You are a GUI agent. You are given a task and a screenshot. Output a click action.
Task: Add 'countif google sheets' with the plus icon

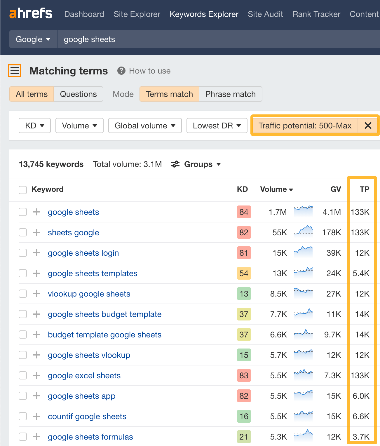36,416
